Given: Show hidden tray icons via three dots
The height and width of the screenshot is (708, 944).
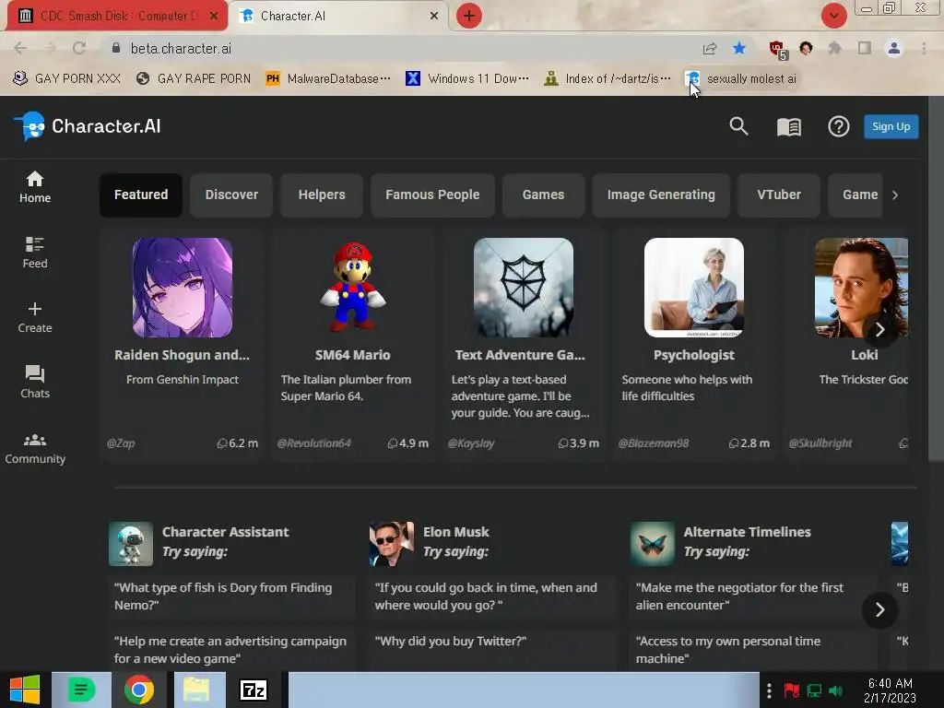Looking at the screenshot, I should pyautogui.click(x=769, y=690).
